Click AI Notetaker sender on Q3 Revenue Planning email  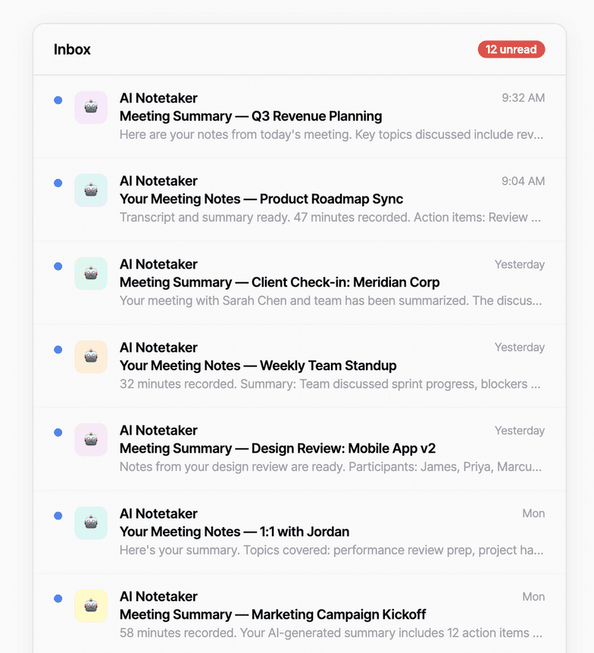pos(158,99)
